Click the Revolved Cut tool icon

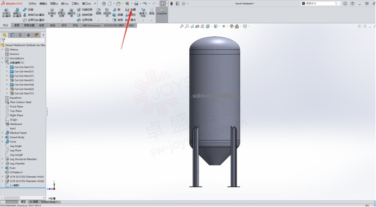71,13
